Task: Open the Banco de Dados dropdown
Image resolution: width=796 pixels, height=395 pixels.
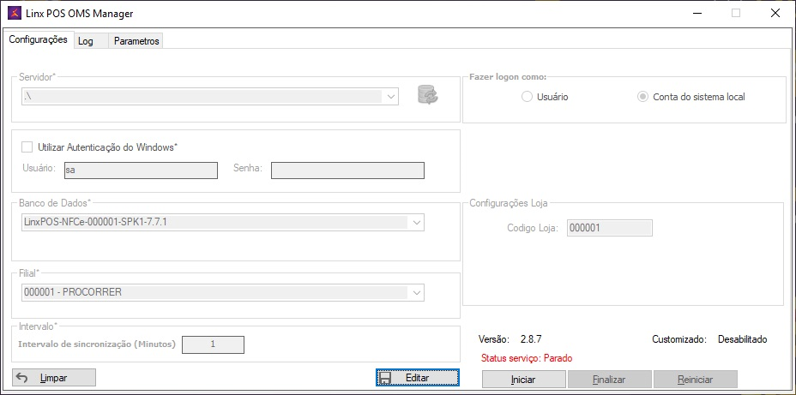Action: click(x=416, y=222)
